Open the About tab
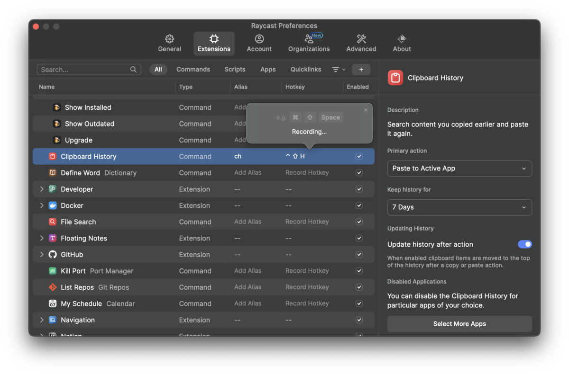 402,43
